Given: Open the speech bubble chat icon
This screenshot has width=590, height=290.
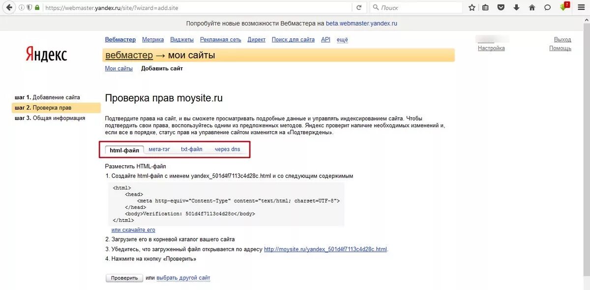Looking at the screenshot, I should (x=547, y=7).
